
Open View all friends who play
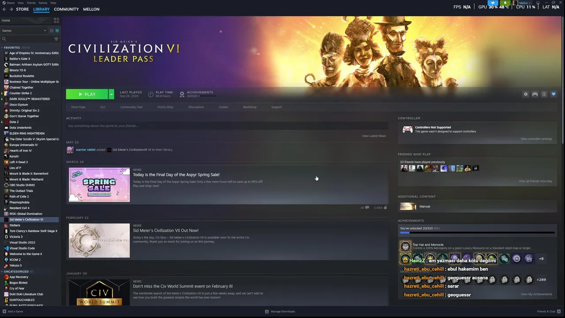coord(535,181)
